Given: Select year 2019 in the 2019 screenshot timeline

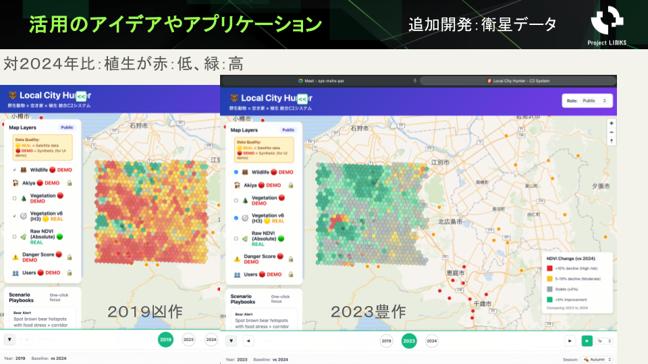Looking at the screenshot, I should 165,340.
